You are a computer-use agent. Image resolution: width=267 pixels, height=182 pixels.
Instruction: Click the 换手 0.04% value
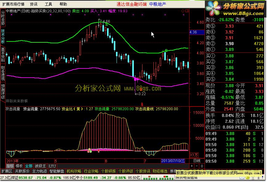[228, 116]
